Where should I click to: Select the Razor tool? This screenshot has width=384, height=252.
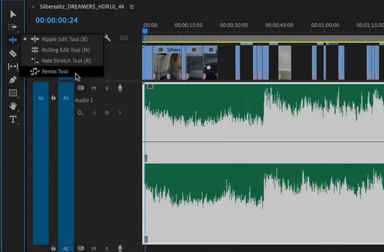tap(13, 53)
